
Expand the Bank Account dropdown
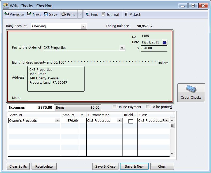coord(84,26)
